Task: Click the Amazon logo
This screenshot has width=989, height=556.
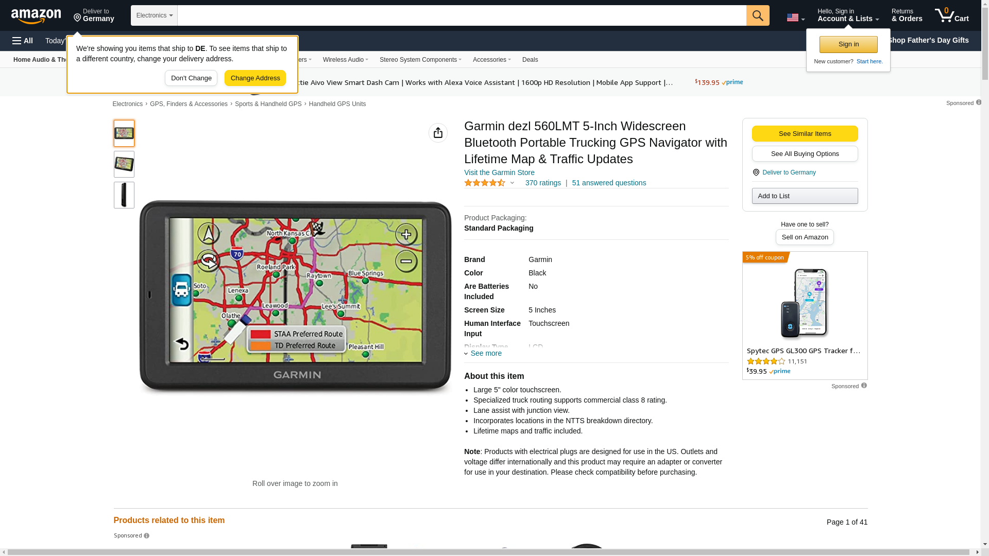Action: [36, 16]
